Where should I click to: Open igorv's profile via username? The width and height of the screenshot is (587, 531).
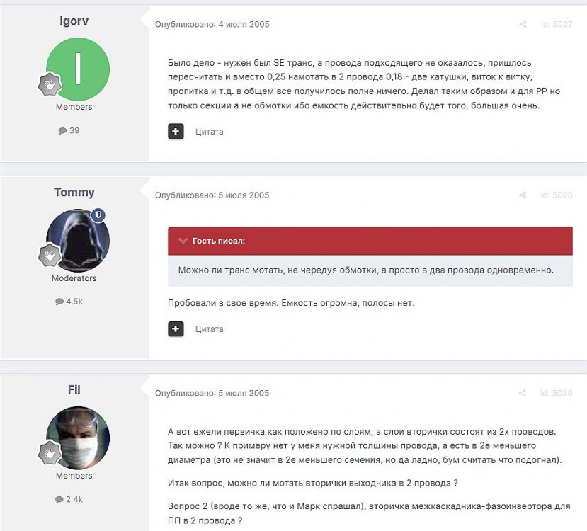tap(74, 21)
